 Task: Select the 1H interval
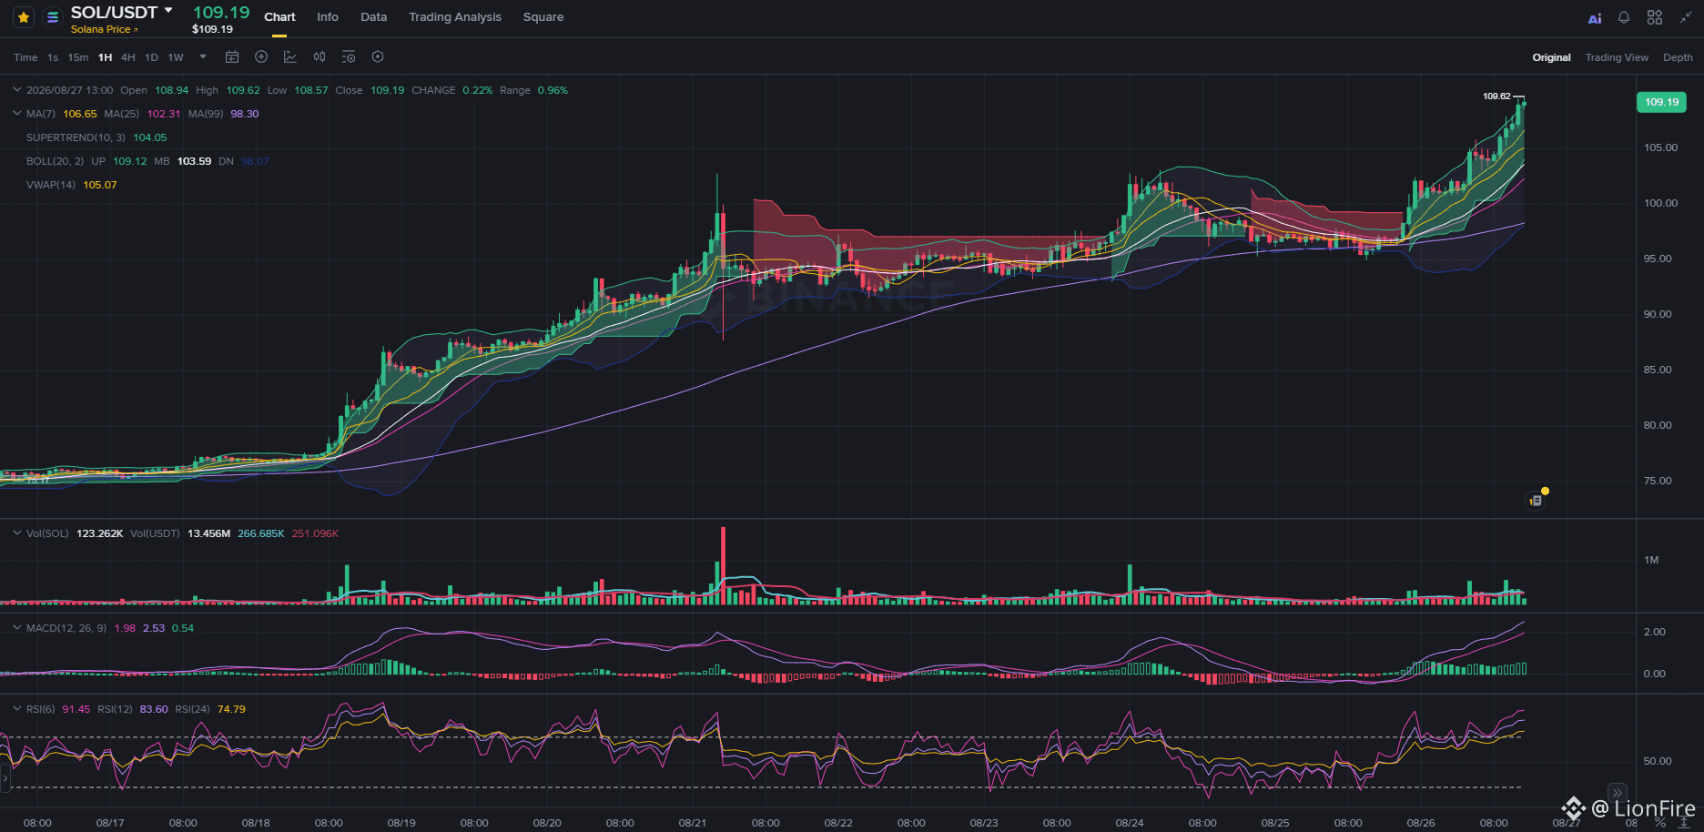coord(106,57)
